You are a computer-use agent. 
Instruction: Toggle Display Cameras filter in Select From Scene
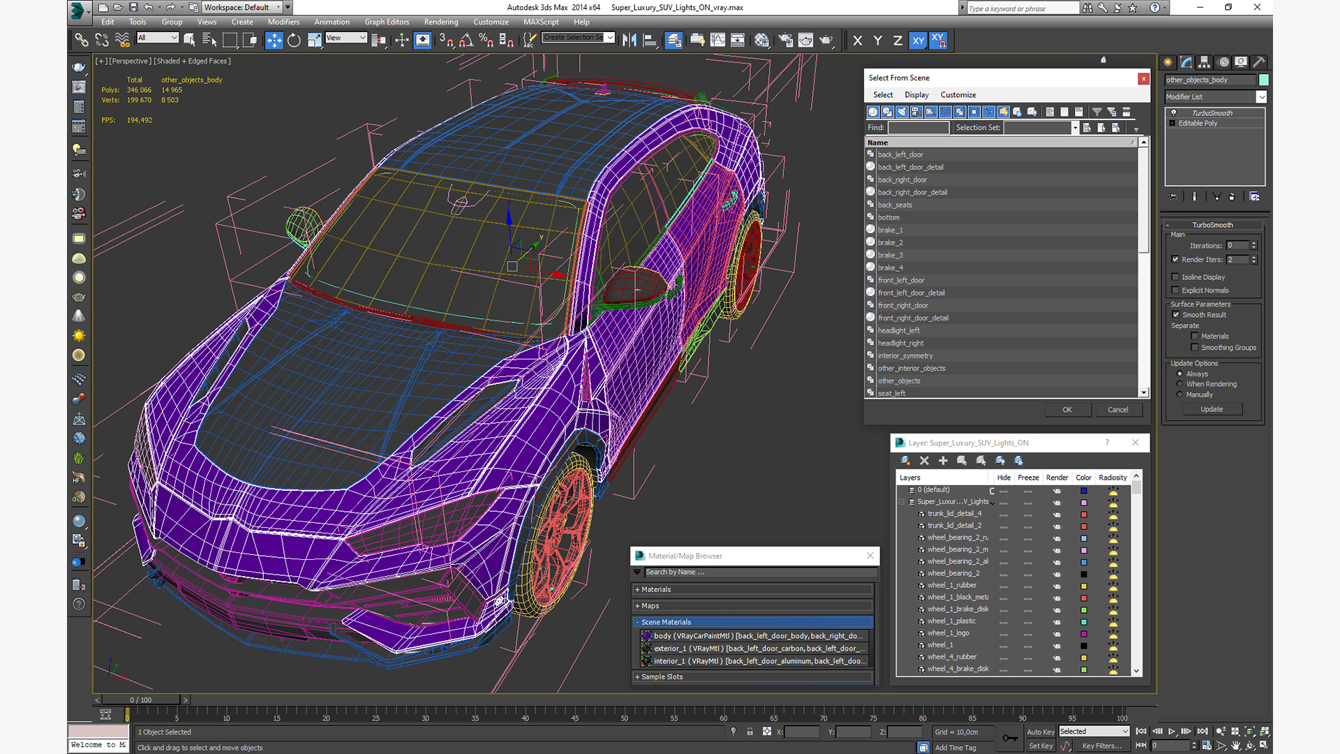click(916, 112)
